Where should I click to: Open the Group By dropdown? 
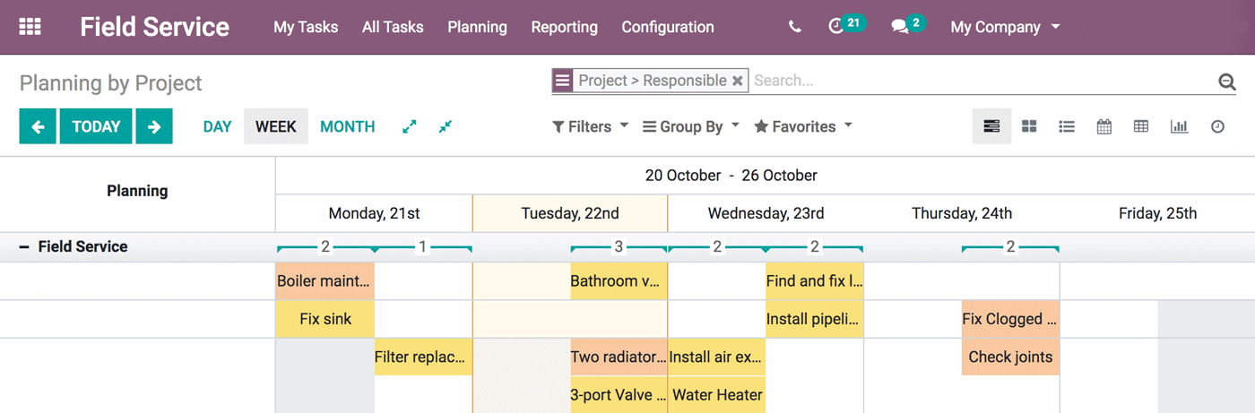691,126
